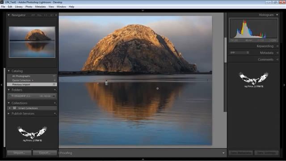Select the C: drive volume row
Image resolution: width=286 pixels, height=161 pixels.
click(x=32, y=96)
